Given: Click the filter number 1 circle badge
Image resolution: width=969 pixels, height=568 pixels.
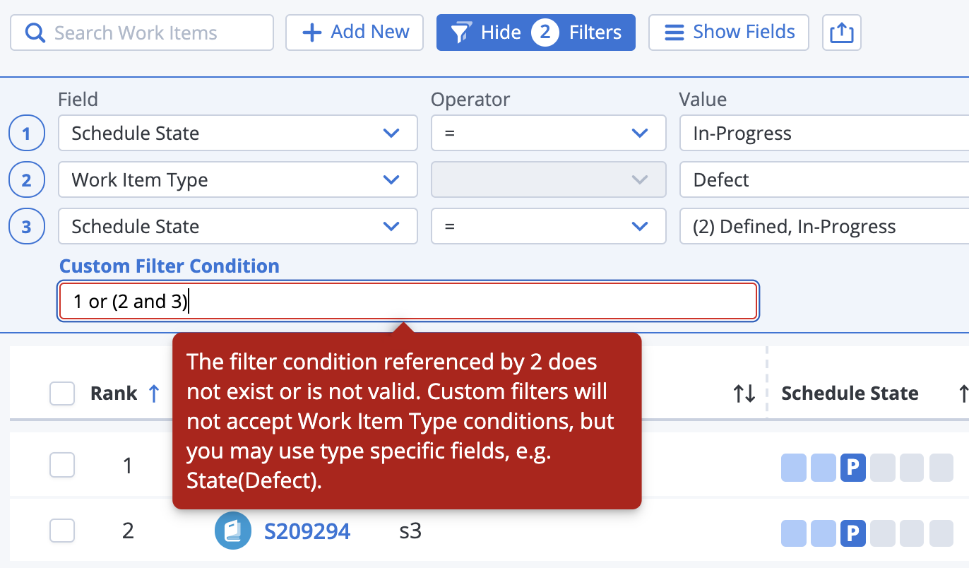Looking at the screenshot, I should 27,134.
